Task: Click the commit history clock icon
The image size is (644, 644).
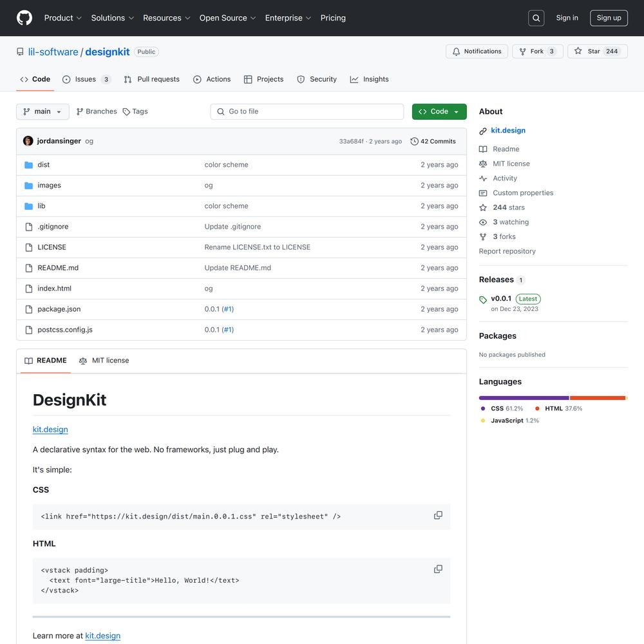Action: (x=414, y=141)
